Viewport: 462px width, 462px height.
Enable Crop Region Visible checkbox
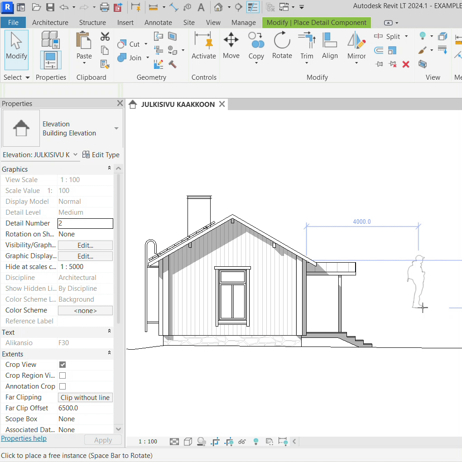pos(63,375)
